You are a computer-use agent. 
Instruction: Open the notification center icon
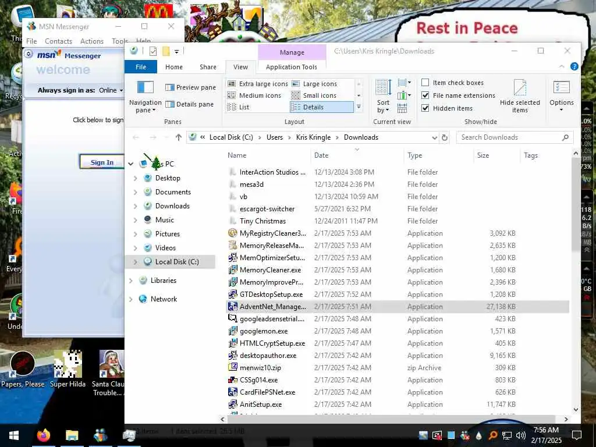point(577,435)
